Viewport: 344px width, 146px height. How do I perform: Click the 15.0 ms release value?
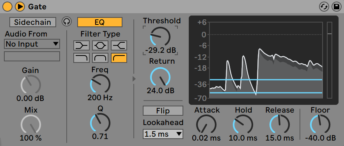[x=280, y=138]
